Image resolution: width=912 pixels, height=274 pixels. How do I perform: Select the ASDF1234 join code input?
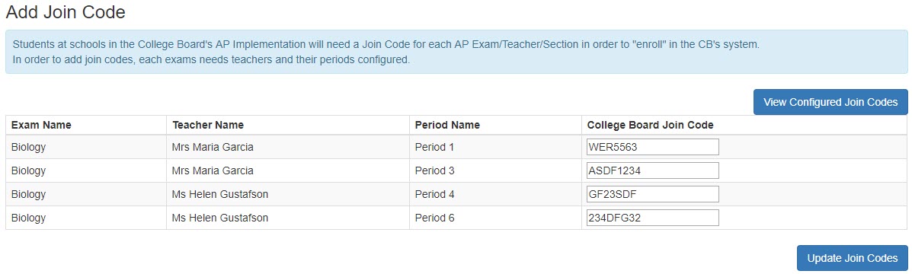click(x=653, y=170)
